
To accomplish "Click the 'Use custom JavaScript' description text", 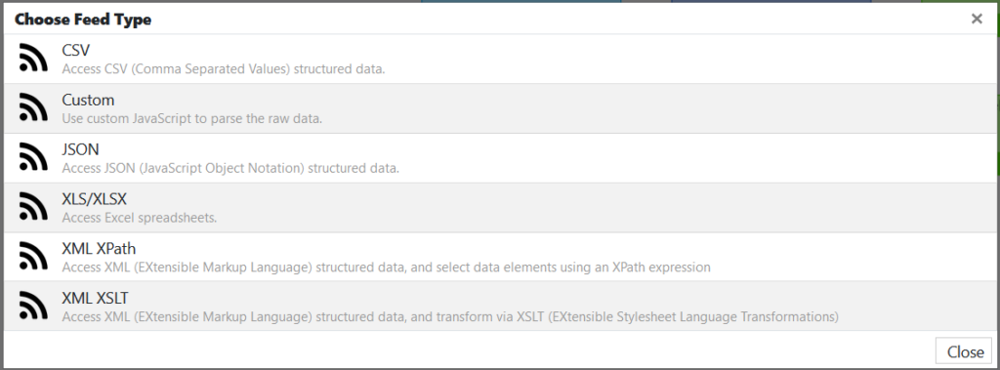I will [192, 119].
